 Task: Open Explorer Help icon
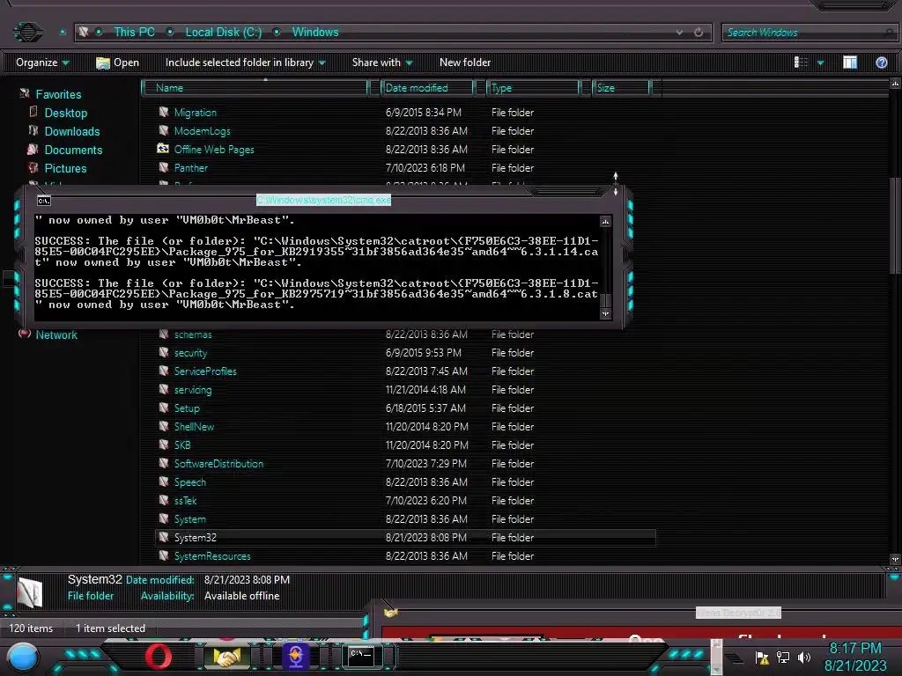pyautogui.click(x=881, y=62)
